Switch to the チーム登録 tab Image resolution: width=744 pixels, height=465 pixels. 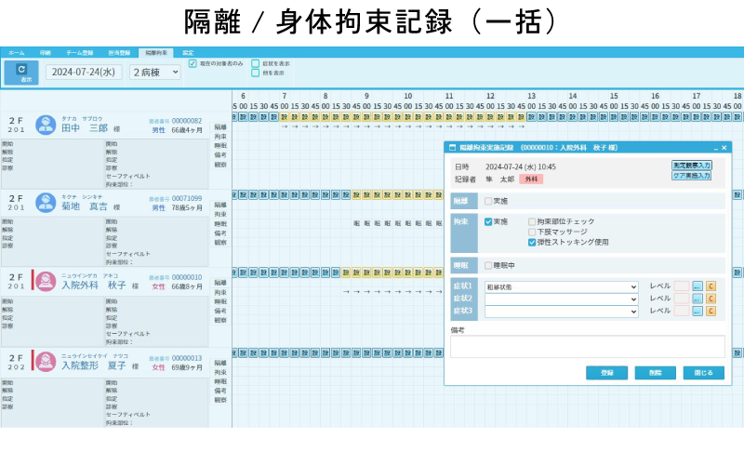(79, 53)
